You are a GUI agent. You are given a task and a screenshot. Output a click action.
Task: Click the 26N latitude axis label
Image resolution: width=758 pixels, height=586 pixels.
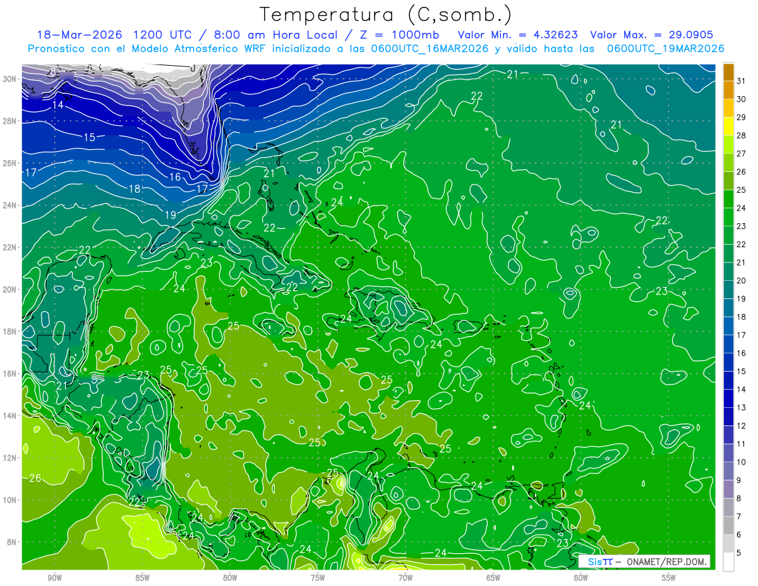[x=9, y=163]
